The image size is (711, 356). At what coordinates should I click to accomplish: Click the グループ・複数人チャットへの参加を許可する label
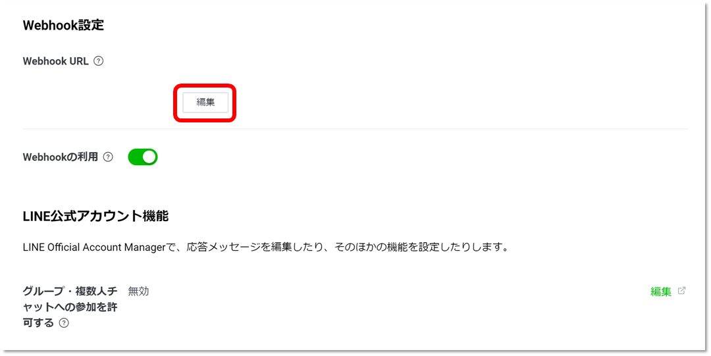pyautogui.click(x=70, y=307)
